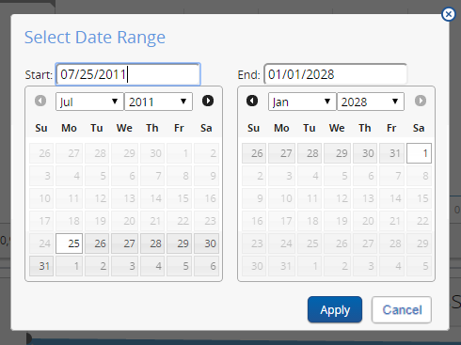
Task: Choose December 27 in End calendar
Action: pyautogui.click(x=281, y=153)
